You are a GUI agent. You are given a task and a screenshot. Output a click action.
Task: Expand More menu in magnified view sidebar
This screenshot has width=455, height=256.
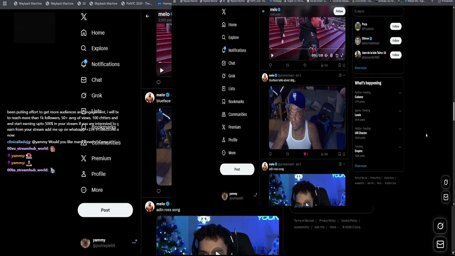[92, 190]
